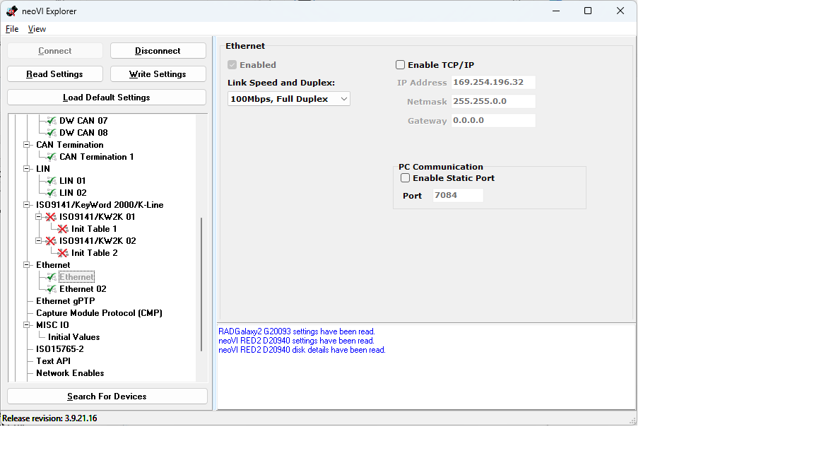Image resolution: width=814 pixels, height=458 pixels.
Task: Click the neoVI Explorer title bar icon
Action: pos(11,11)
